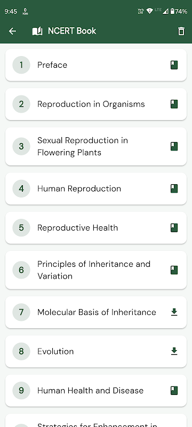
Task: Select Human Reproduction chapter title
Action: click(79, 188)
